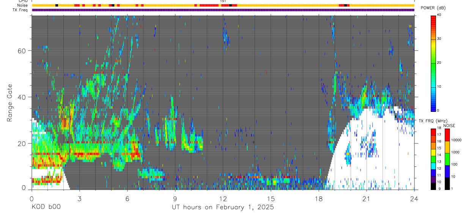466x215 pixels.
Task: Click the "40" label on the POWER scale
Action: coord(439,15)
